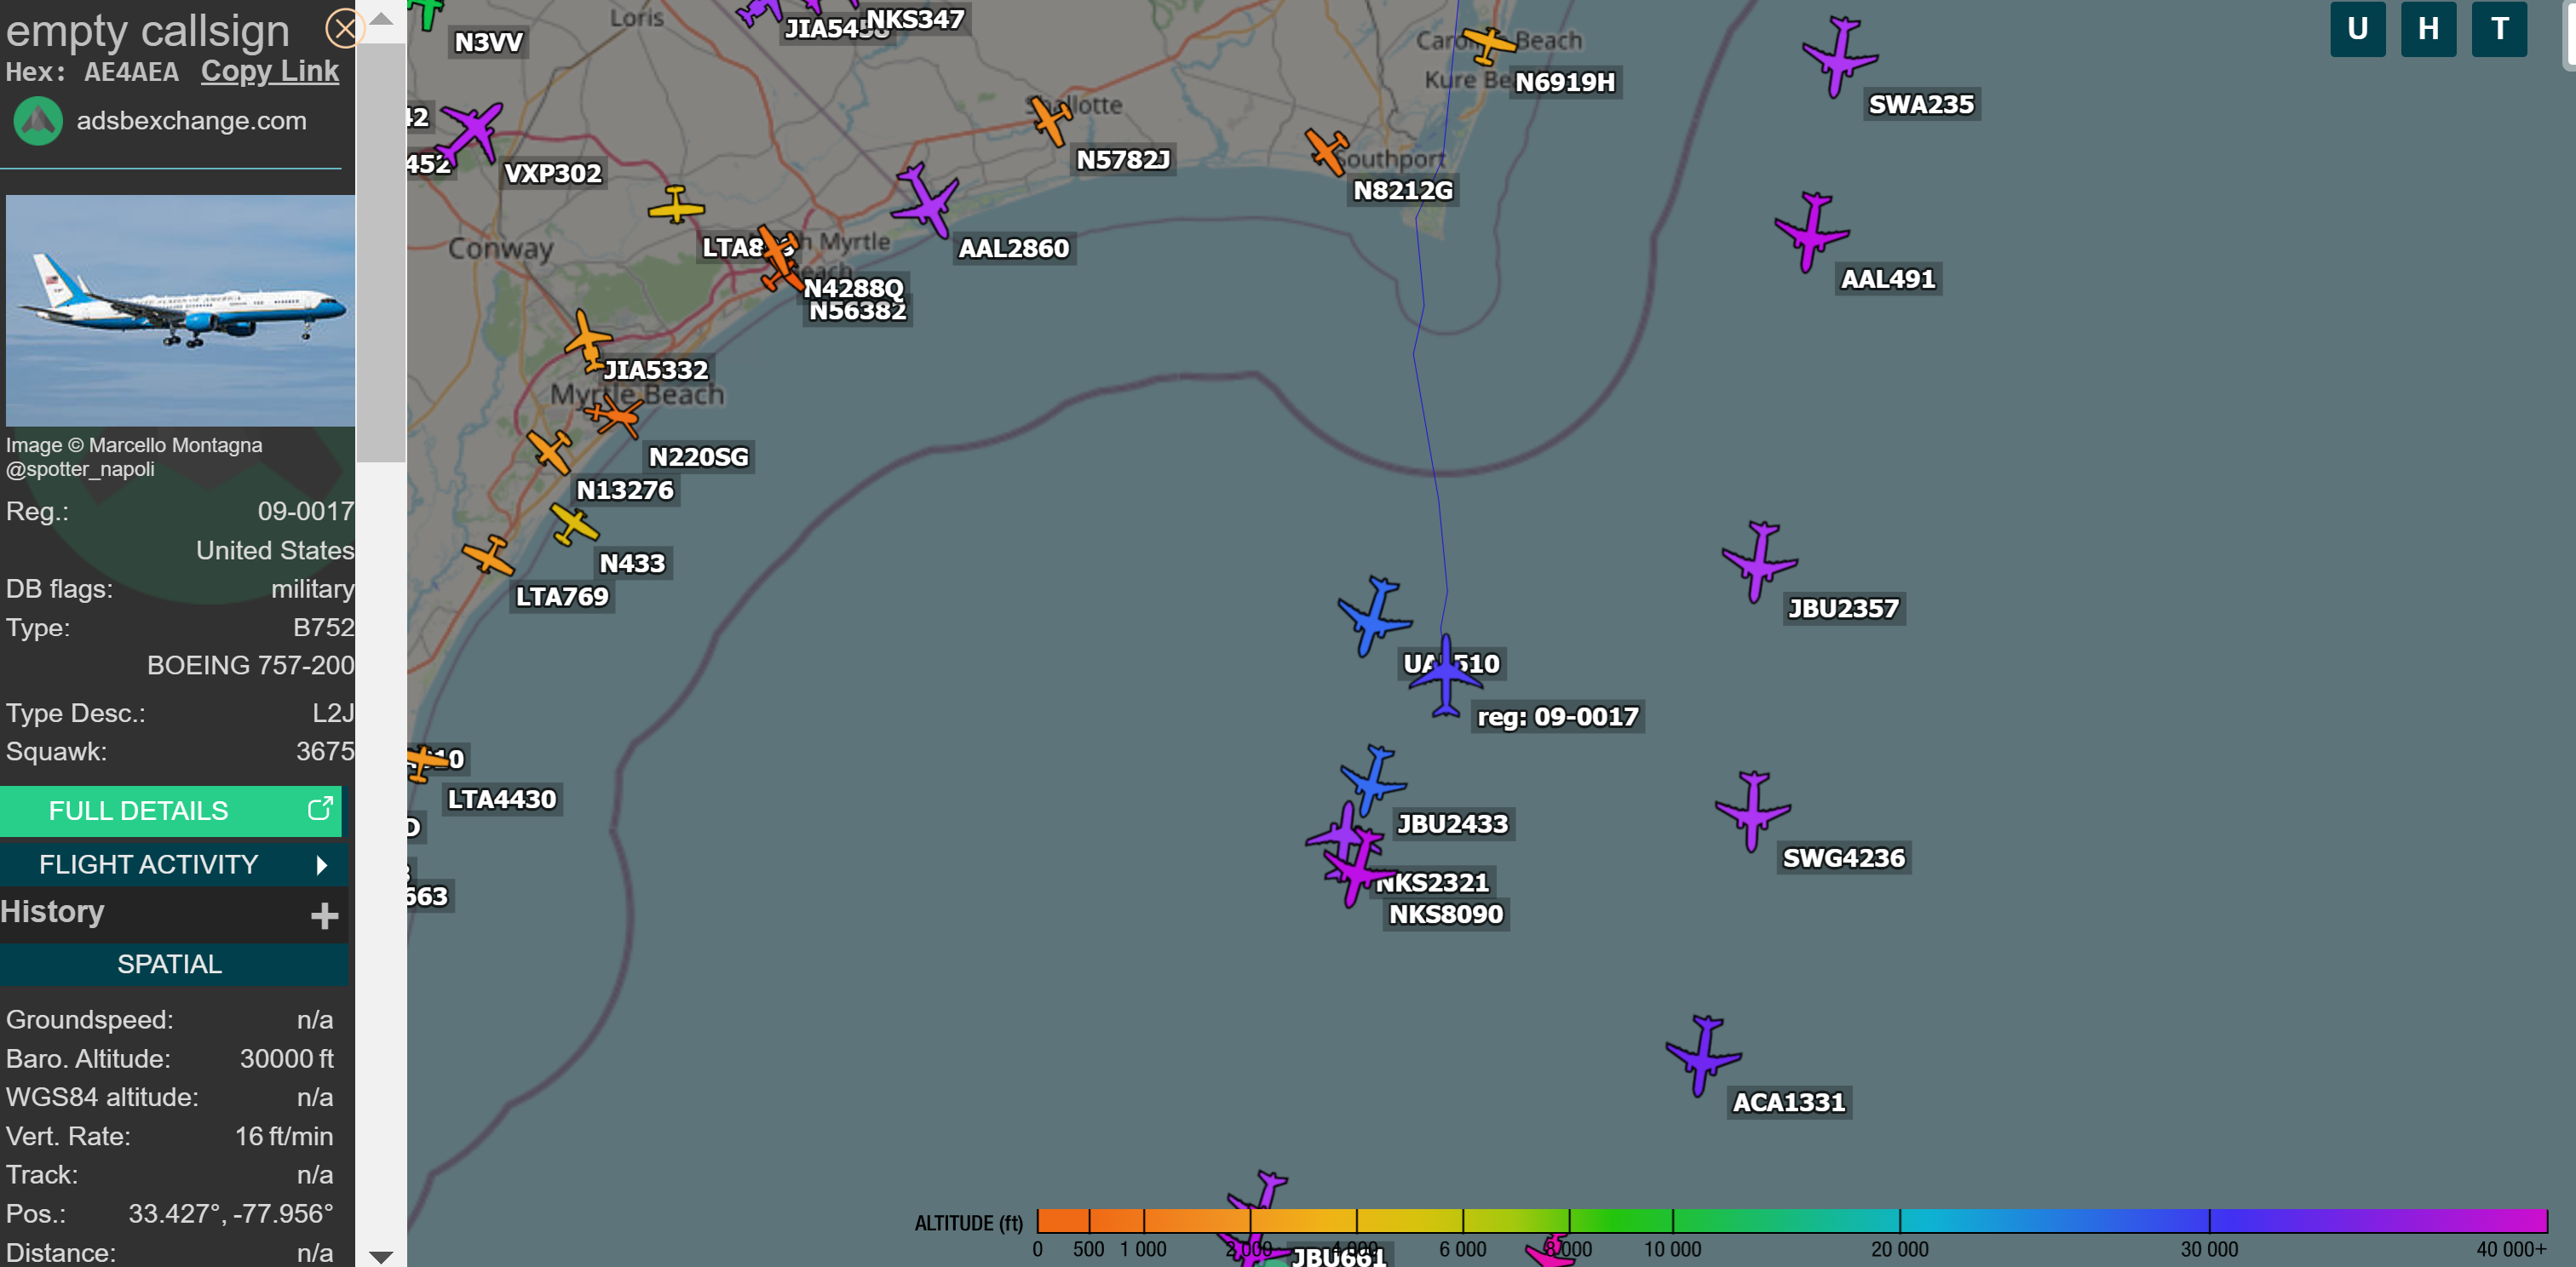Click the SWG4236 callsign label

coord(1844,857)
